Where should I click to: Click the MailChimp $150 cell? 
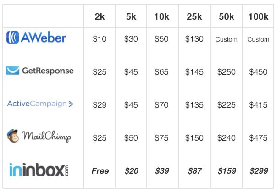point(194,138)
